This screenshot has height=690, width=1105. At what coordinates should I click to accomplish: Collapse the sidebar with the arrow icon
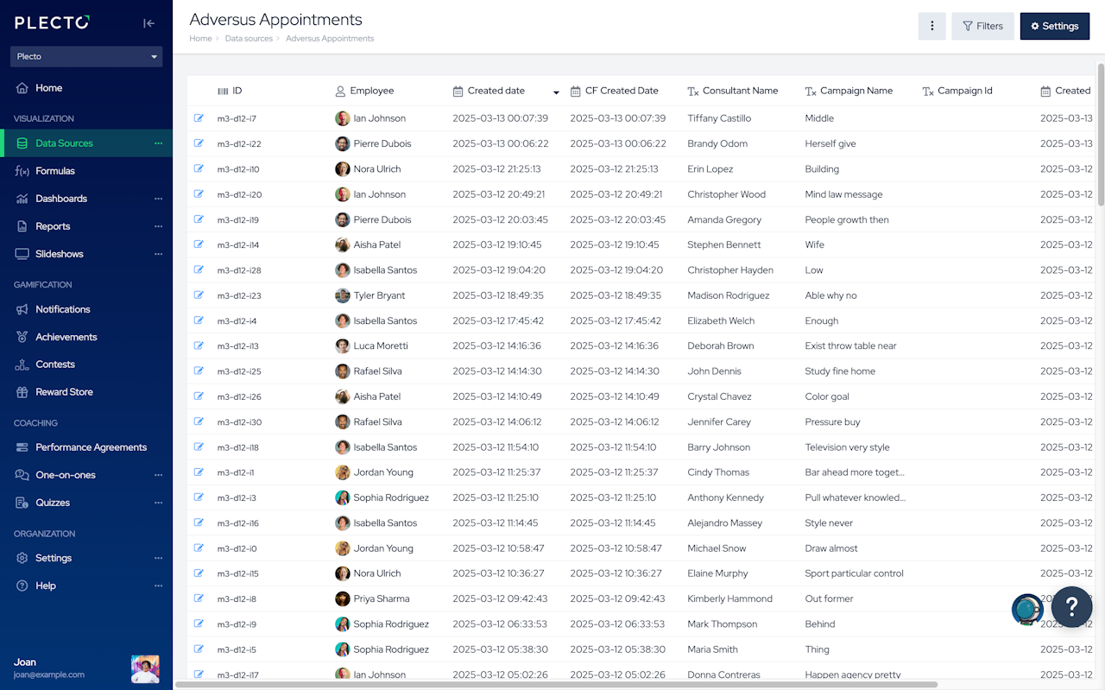[148, 23]
